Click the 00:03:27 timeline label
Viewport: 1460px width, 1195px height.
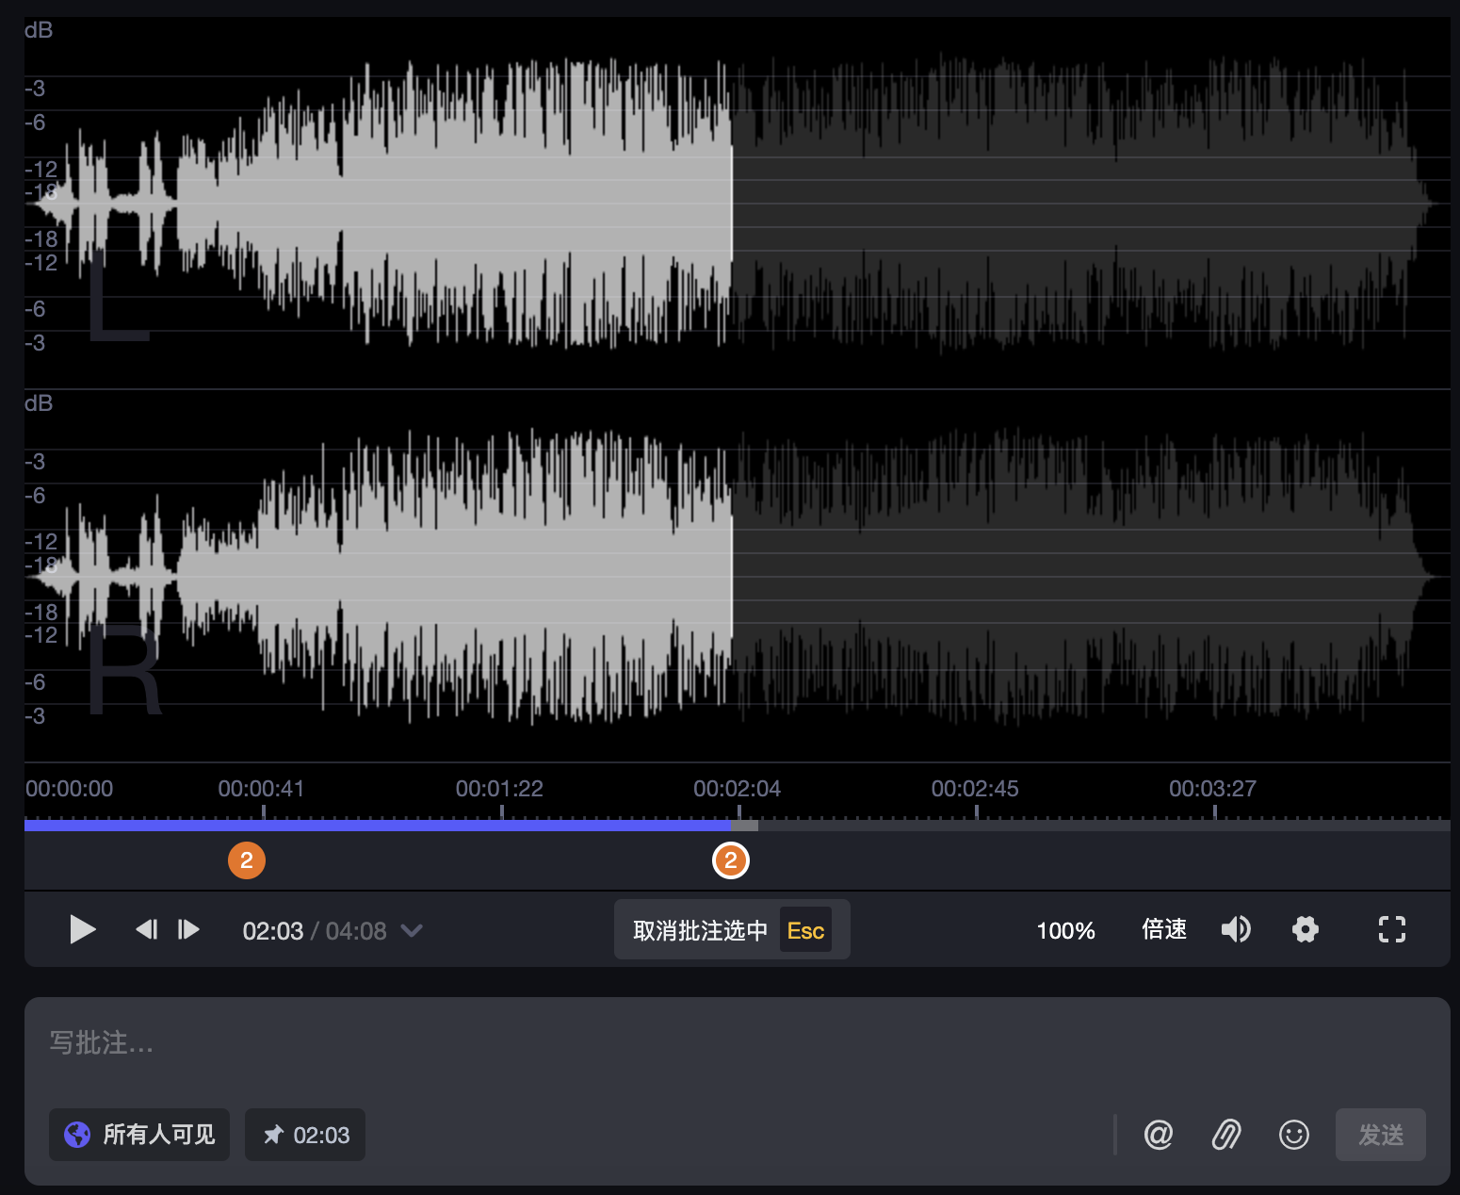click(x=1212, y=789)
